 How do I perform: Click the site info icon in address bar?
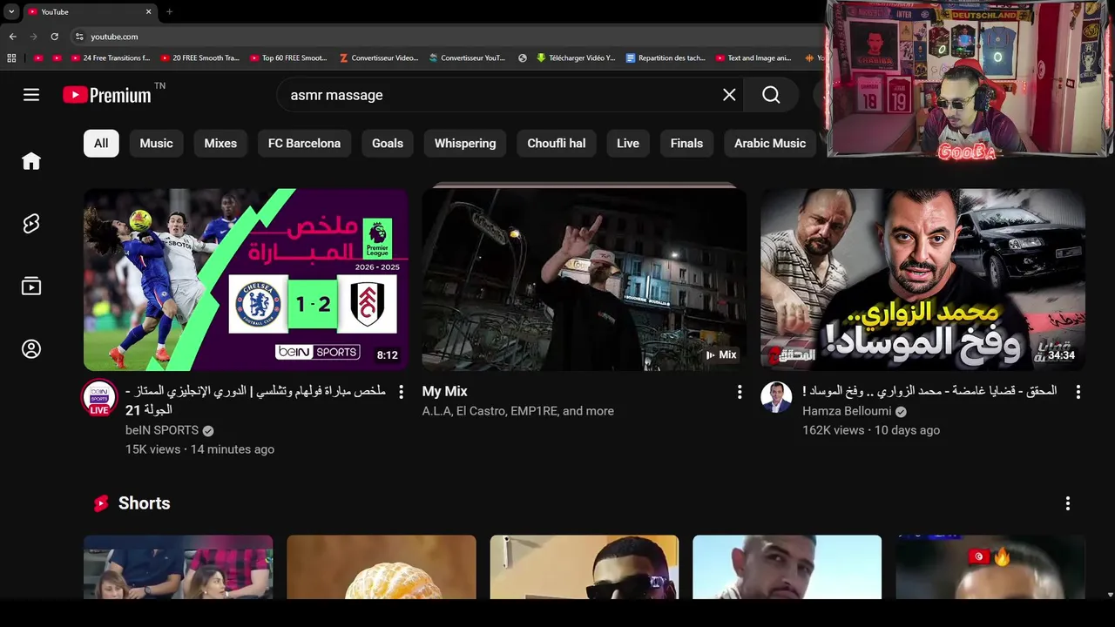pyautogui.click(x=79, y=37)
